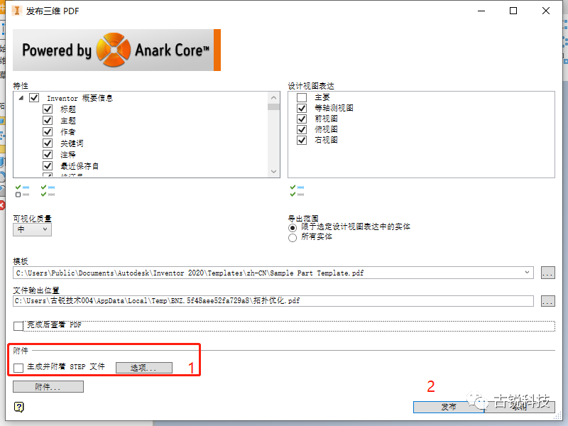This screenshot has height=426, width=568.
Task: Toggle the 俯视图 checkbox
Action: pos(302,129)
